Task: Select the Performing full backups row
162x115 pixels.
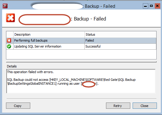Action: coord(81,40)
